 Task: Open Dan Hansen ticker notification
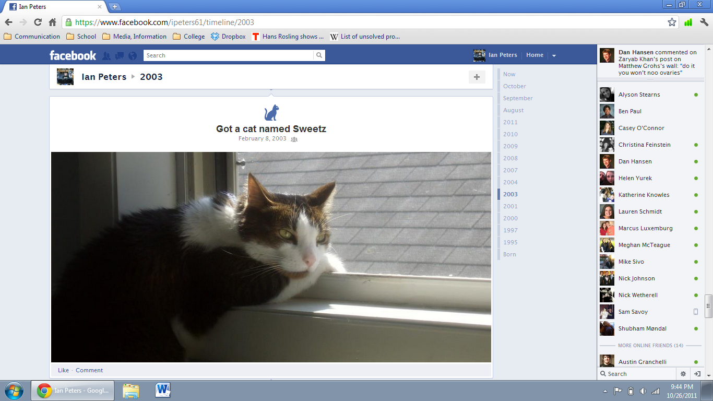(649, 62)
